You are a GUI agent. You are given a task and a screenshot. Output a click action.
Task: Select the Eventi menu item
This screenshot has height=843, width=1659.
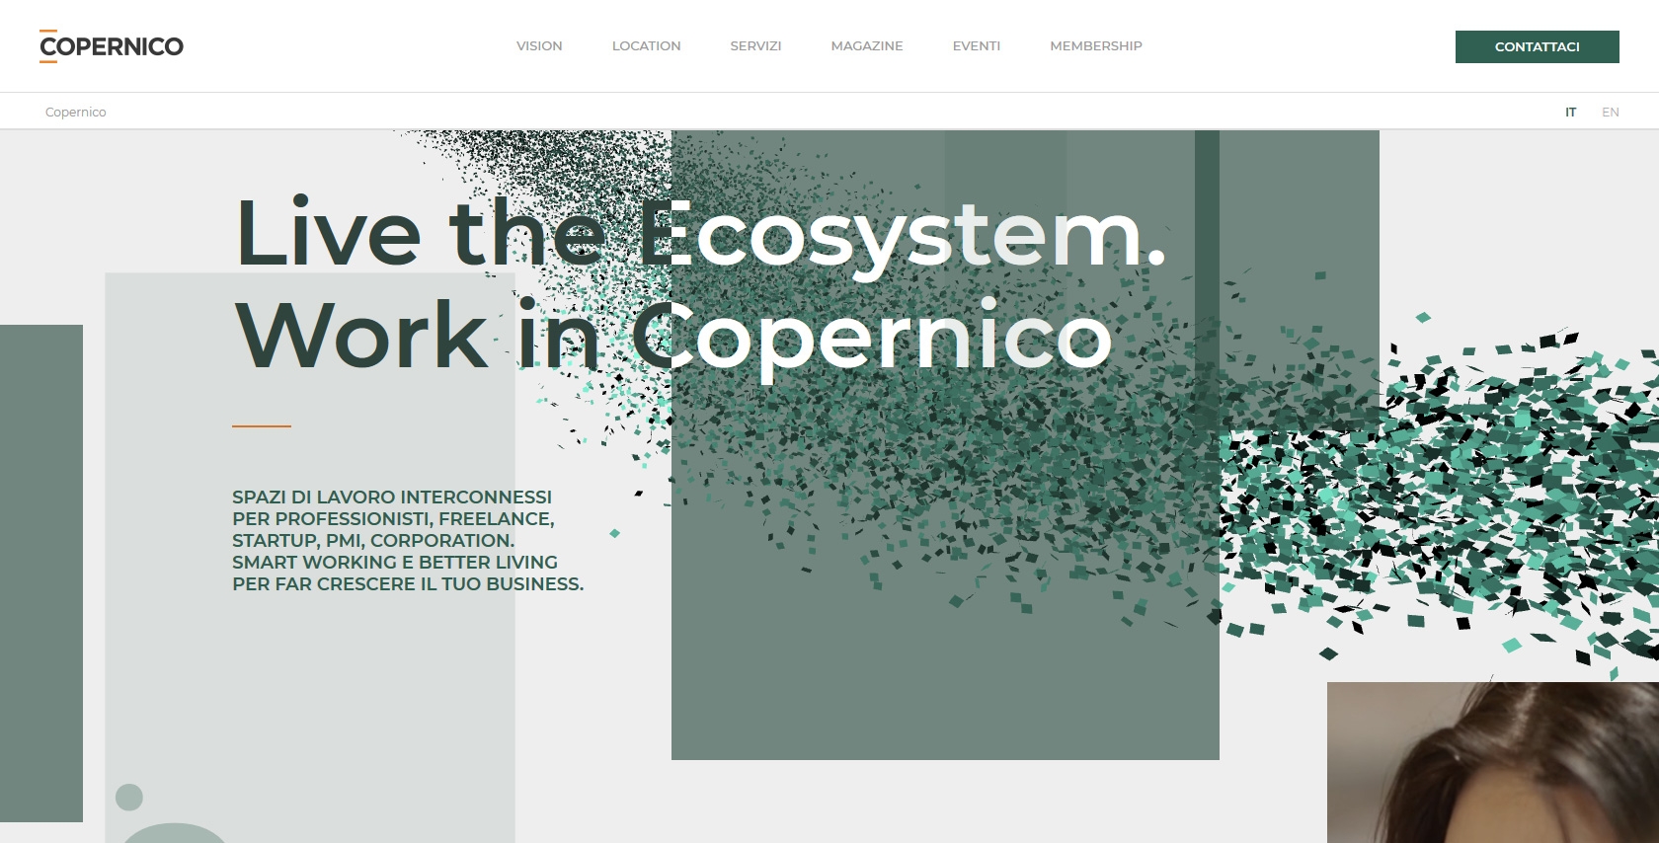977,46
